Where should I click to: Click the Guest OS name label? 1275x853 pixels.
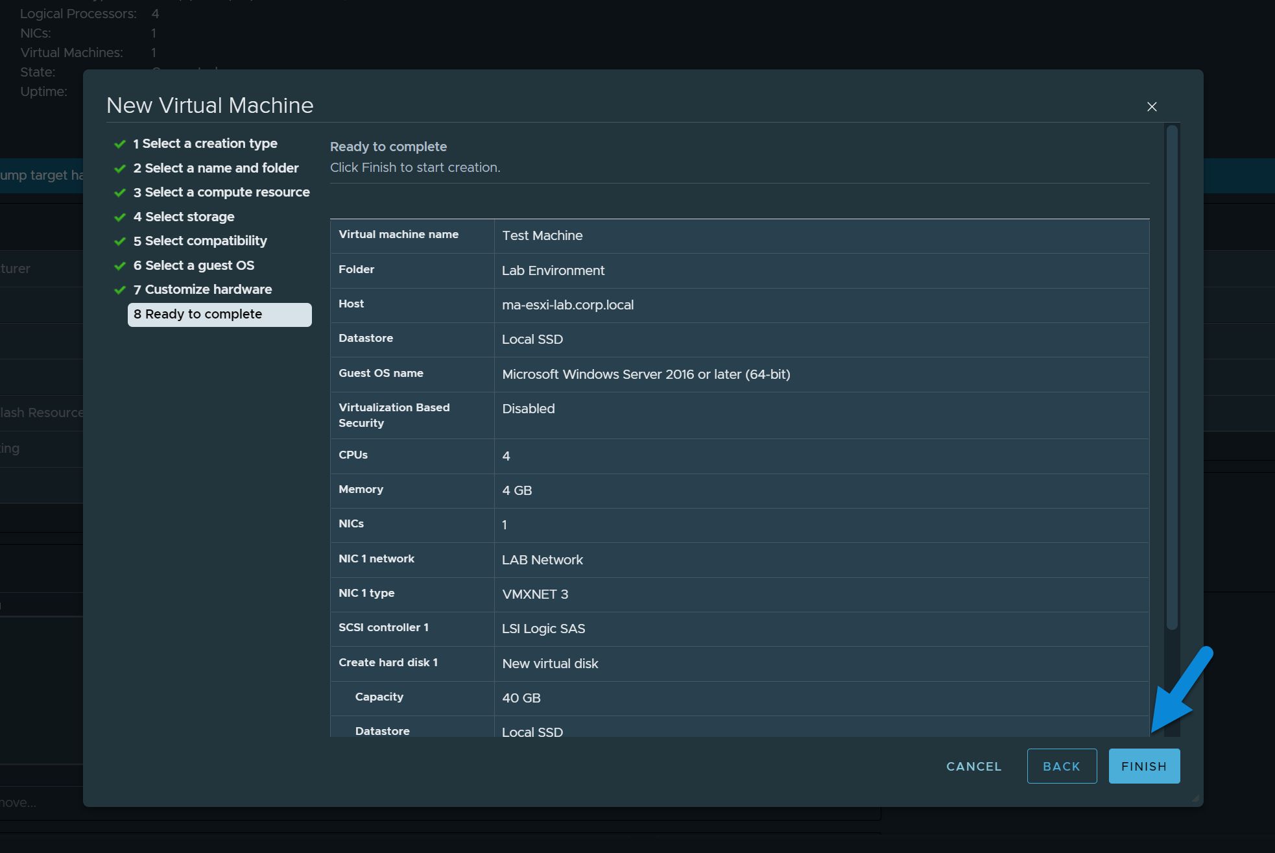coord(381,373)
